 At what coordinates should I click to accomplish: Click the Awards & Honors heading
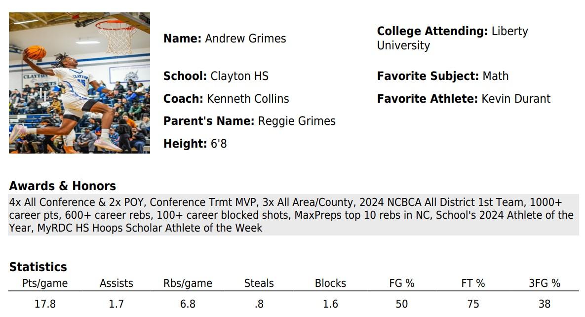coord(62,186)
